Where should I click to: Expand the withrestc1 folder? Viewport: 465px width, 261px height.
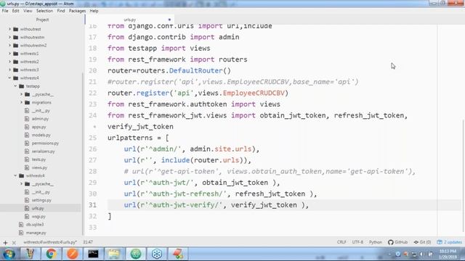[9, 54]
